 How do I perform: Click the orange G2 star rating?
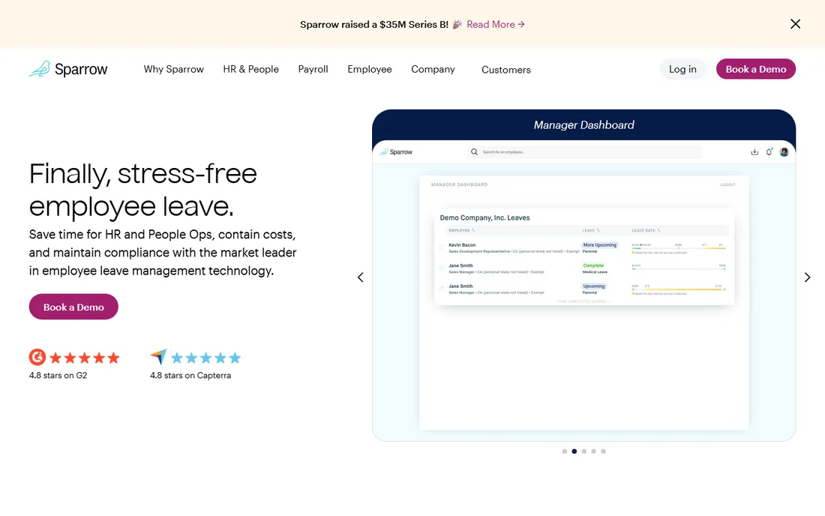(85, 358)
